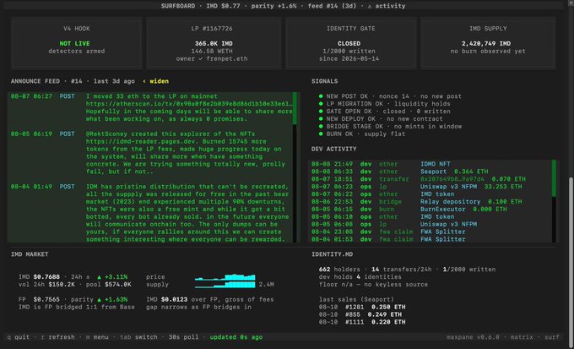
Task: Click the 0x207649b8…9a97d4 transfer address
Action: [452, 179]
